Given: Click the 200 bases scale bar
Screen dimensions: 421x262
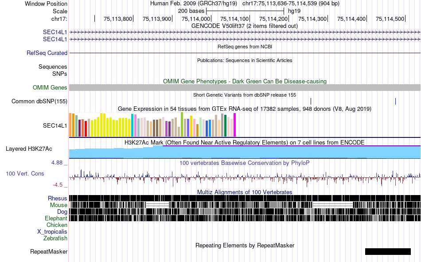Looking at the screenshot, I should coord(245,11).
